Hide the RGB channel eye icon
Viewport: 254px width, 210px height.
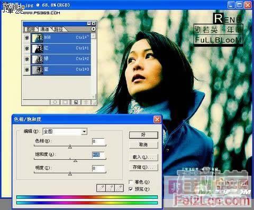pos(27,38)
